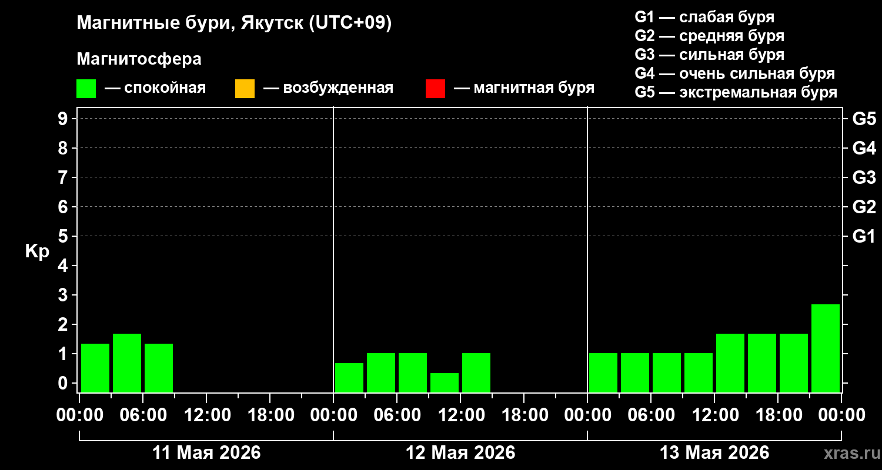882x470 pixels.
Task: Click the 12:00–15:00 bar on 13 May
Action: (730, 363)
